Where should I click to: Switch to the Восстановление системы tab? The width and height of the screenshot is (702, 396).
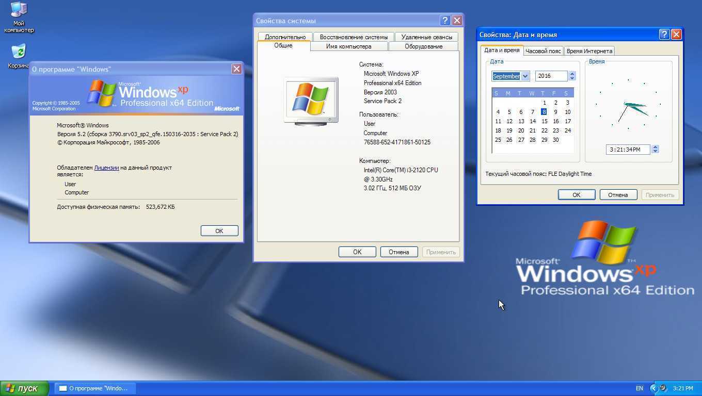354,37
